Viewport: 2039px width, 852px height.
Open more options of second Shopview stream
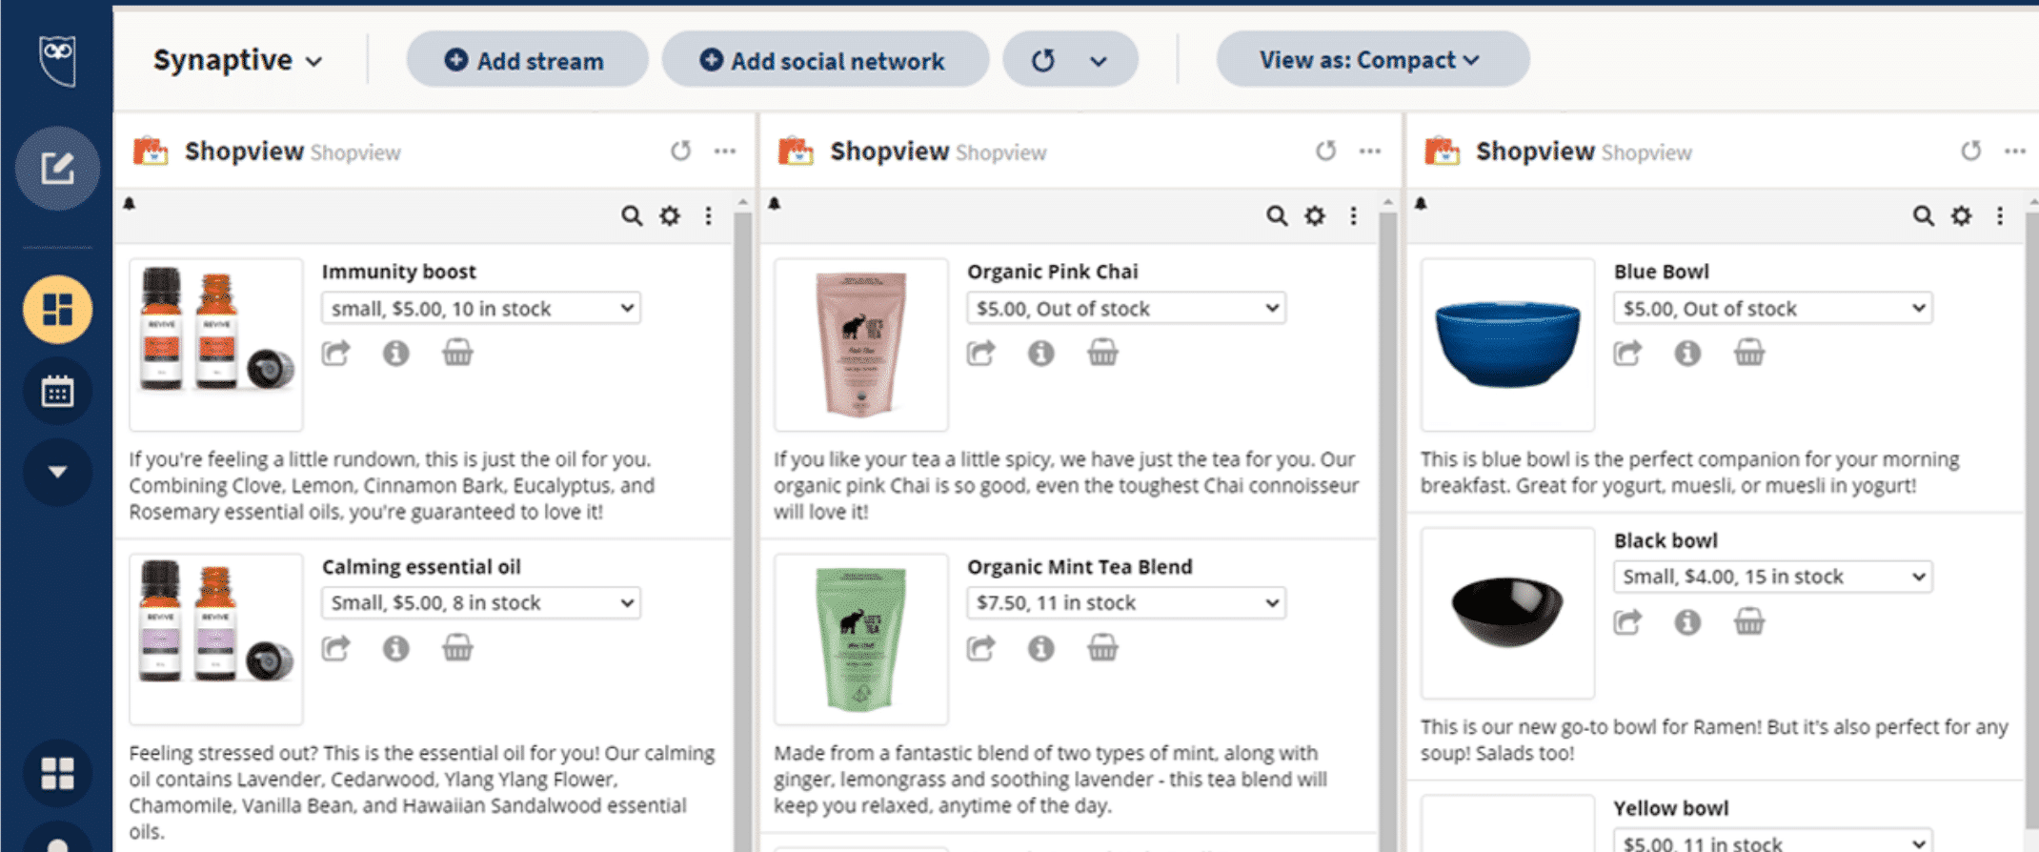pyautogui.click(x=1370, y=151)
